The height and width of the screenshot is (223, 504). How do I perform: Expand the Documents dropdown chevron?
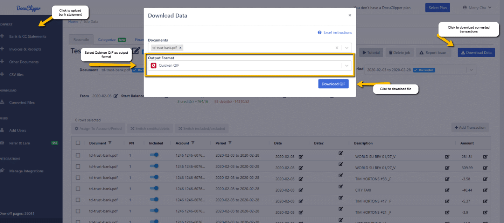[346, 48]
